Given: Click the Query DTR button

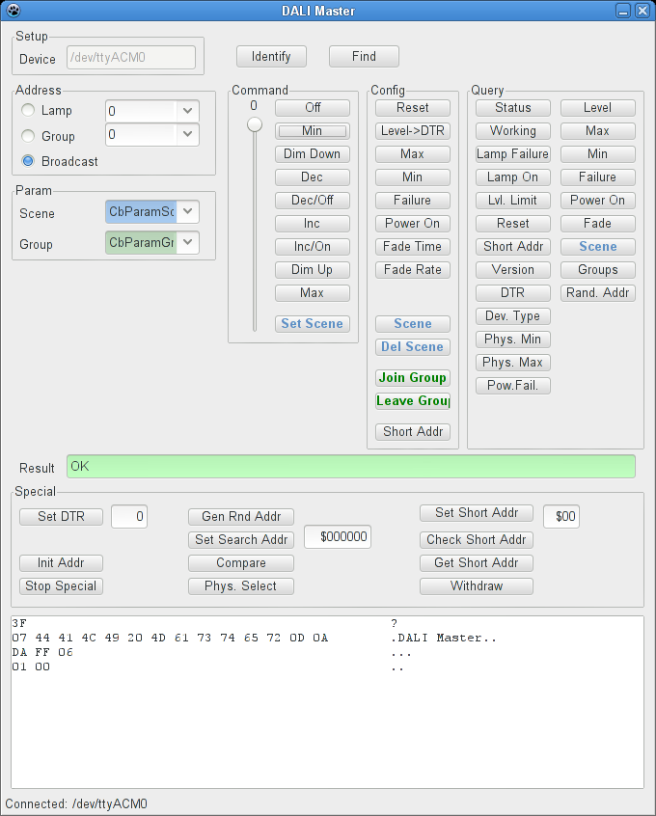Looking at the screenshot, I should coord(513,293).
